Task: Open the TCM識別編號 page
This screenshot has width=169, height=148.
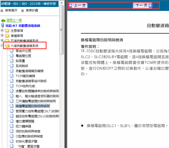Action: tap(25, 76)
